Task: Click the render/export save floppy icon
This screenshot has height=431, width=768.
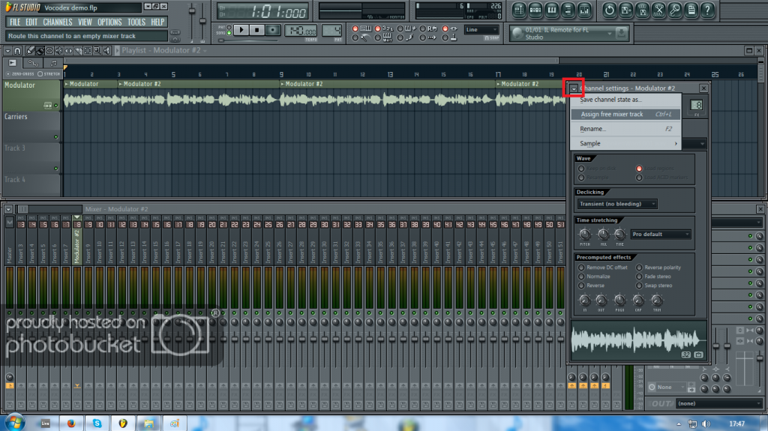Action: [642, 10]
